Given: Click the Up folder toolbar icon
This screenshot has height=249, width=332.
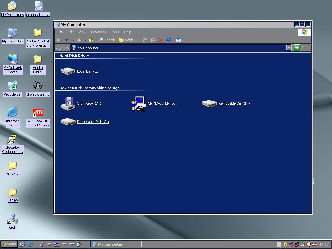Looking at the screenshot, I should [91, 40].
